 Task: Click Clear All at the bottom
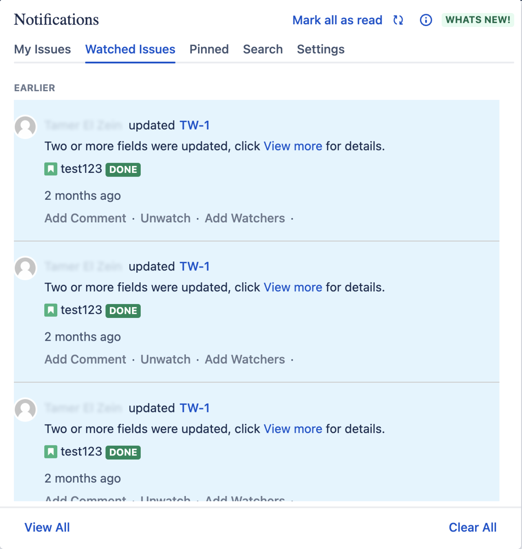473,528
